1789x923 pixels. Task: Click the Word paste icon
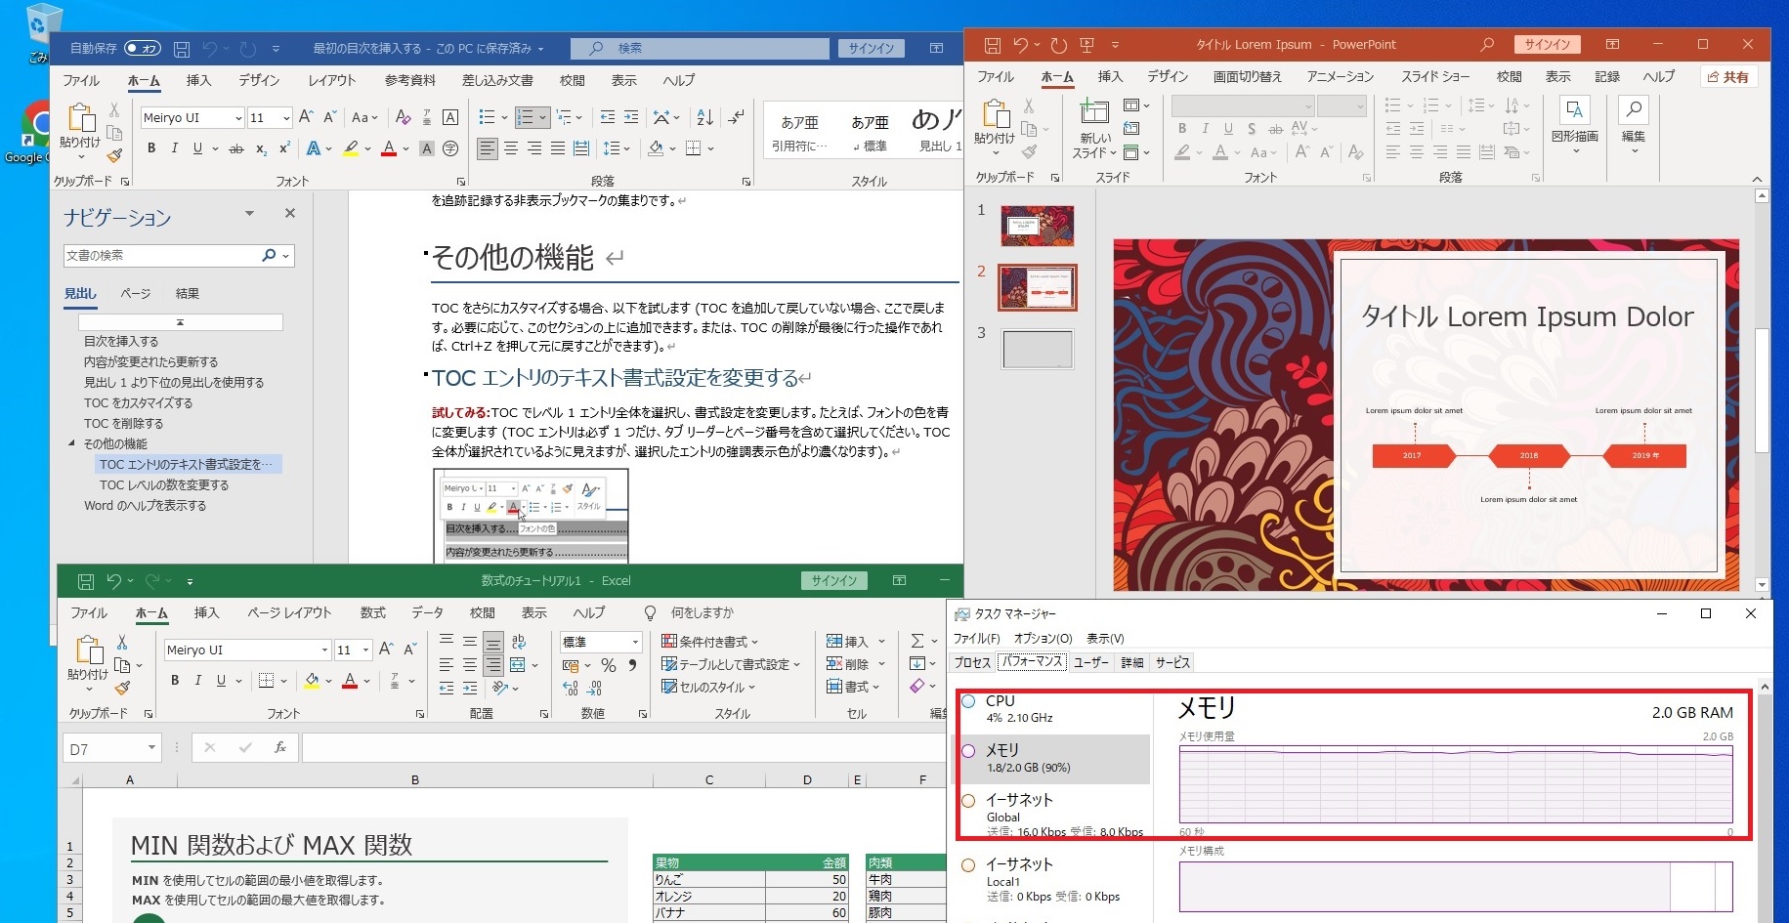pyautogui.click(x=80, y=119)
